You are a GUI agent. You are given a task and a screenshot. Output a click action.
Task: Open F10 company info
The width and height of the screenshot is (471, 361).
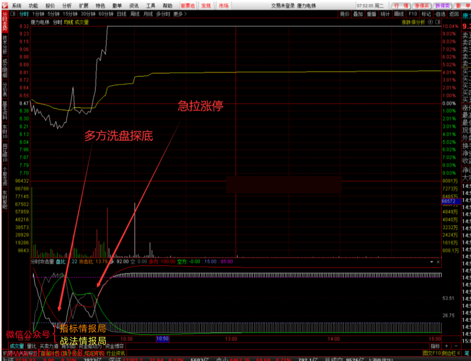pos(413,14)
